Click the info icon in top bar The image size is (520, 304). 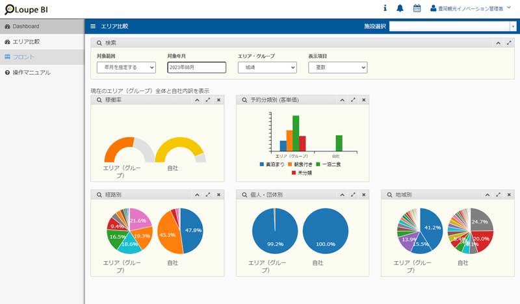pyautogui.click(x=385, y=8)
